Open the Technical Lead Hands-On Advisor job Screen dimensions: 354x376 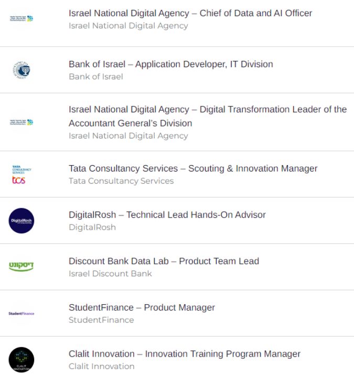click(x=167, y=214)
